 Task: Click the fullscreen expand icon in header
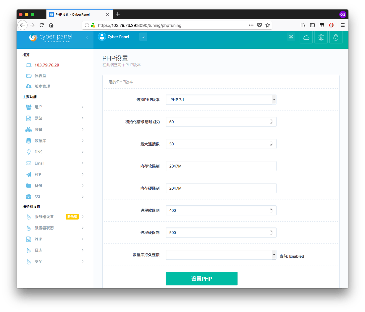click(291, 37)
